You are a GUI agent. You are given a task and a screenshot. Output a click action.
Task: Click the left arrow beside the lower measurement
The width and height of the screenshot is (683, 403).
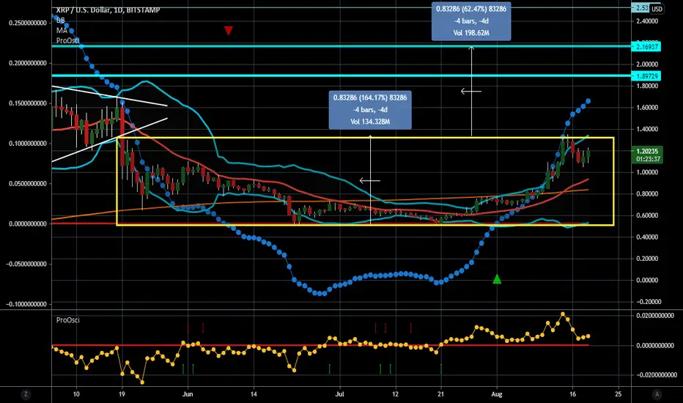370,180
